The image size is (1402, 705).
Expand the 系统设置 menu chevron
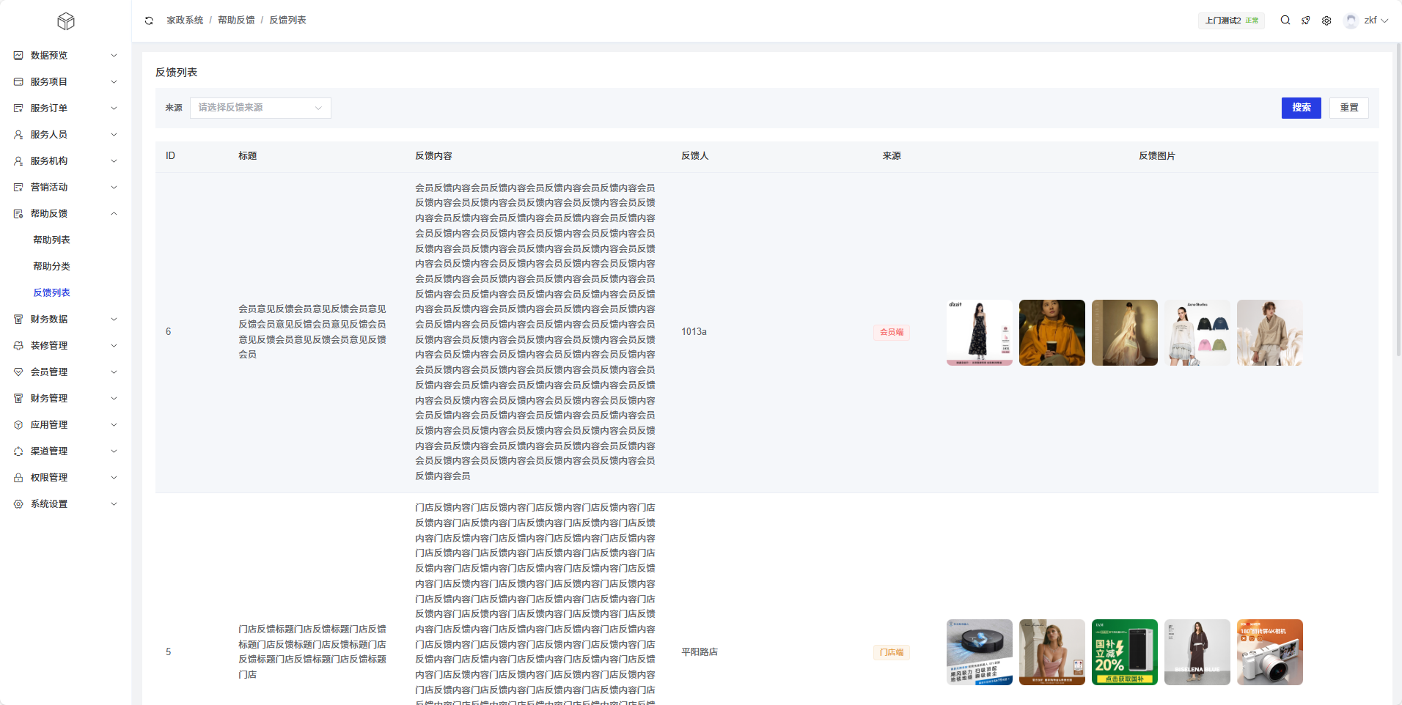[x=114, y=504]
